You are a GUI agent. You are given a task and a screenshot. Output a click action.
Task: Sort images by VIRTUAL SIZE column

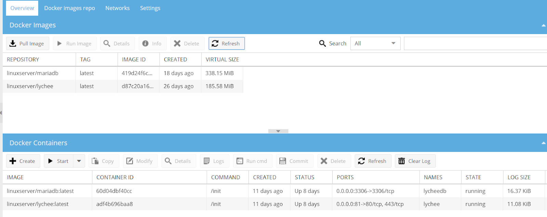pyautogui.click(x=222, y=59)
